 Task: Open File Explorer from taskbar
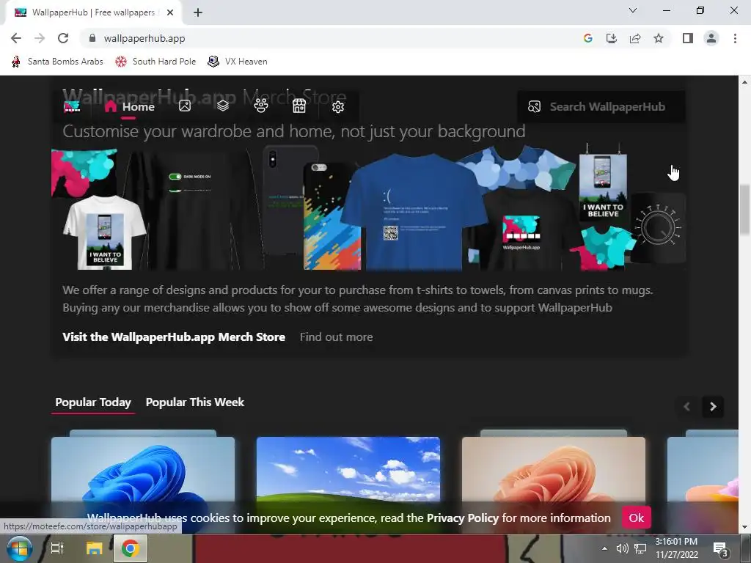tap(94, 548)
